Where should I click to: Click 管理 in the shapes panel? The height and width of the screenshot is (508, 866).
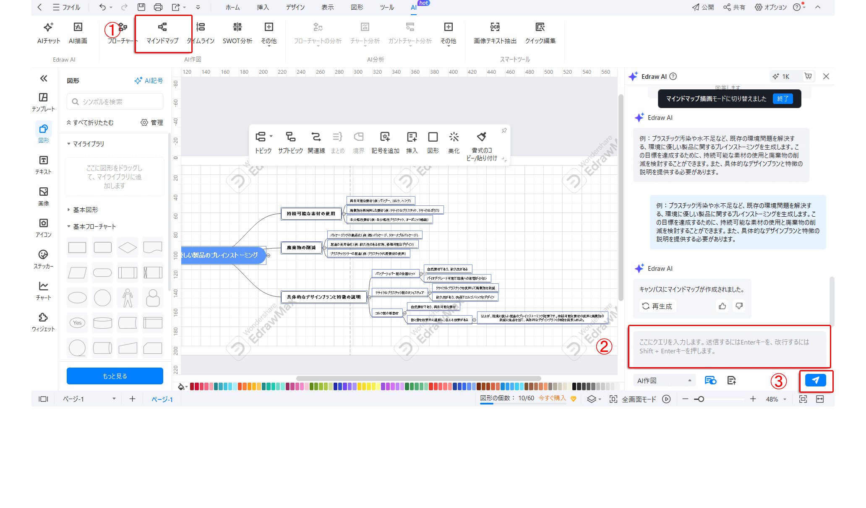click(x=152, y=122)
